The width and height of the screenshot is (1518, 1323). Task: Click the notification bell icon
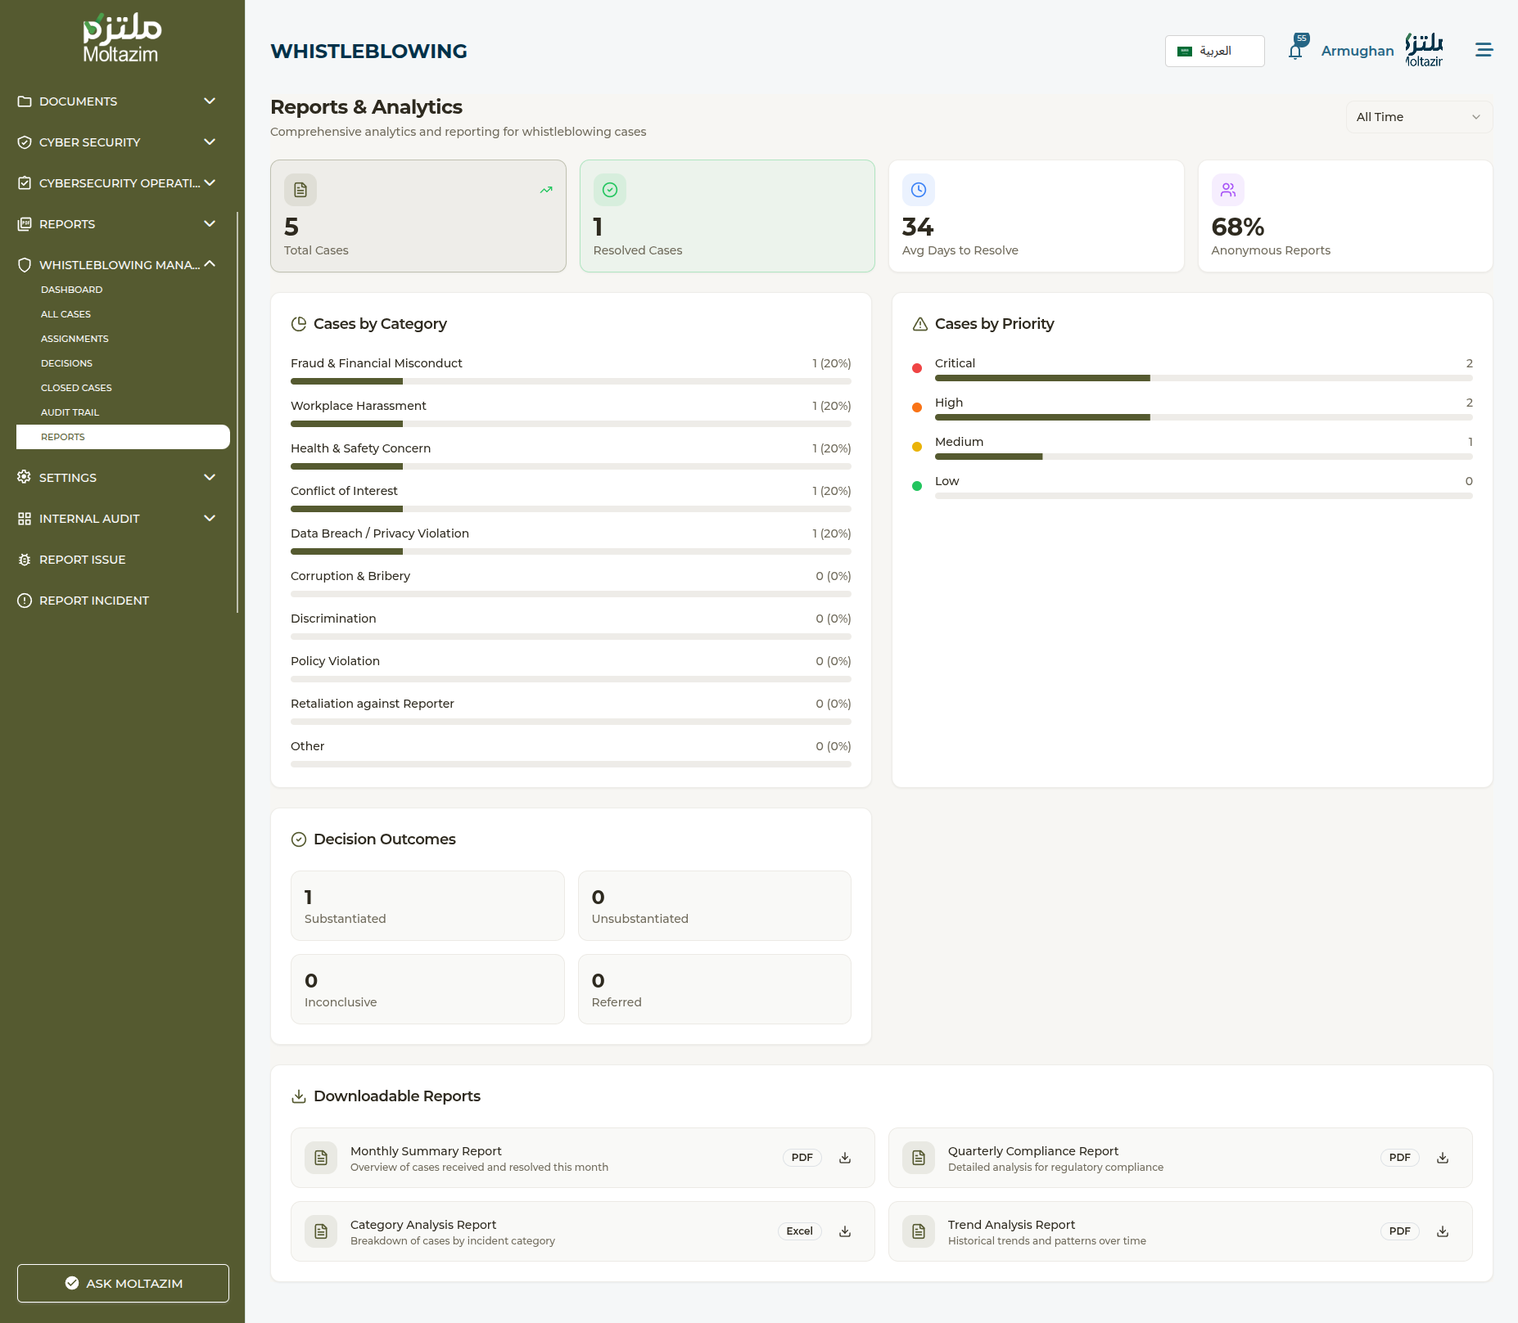point(1294,52)
